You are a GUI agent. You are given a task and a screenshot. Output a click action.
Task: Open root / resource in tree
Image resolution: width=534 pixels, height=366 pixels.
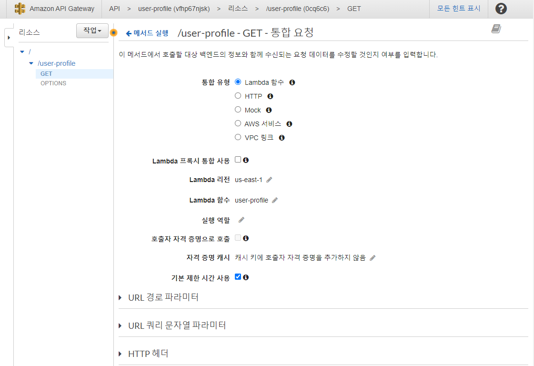pos(30,52)
